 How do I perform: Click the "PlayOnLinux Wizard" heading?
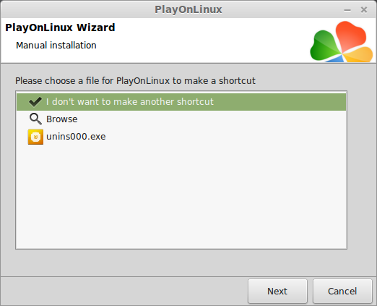pos(60,27)
